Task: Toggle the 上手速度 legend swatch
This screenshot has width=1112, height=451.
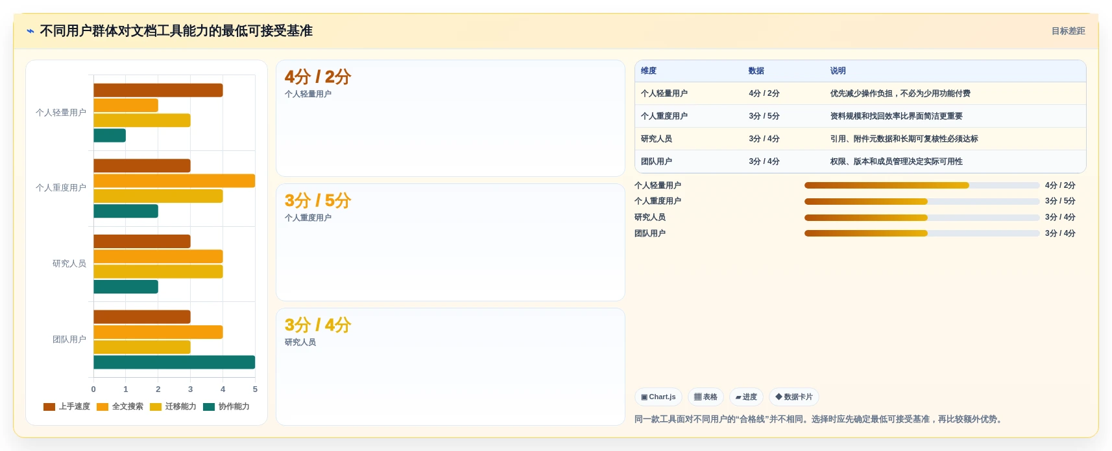Action: point(49,407)
